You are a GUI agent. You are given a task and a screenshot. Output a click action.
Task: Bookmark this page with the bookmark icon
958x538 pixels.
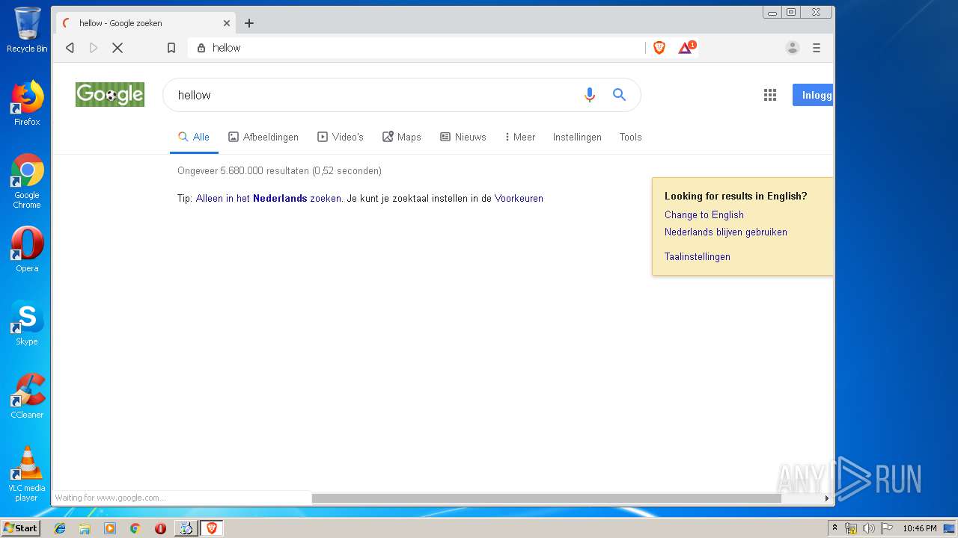(x=171, y=48)
